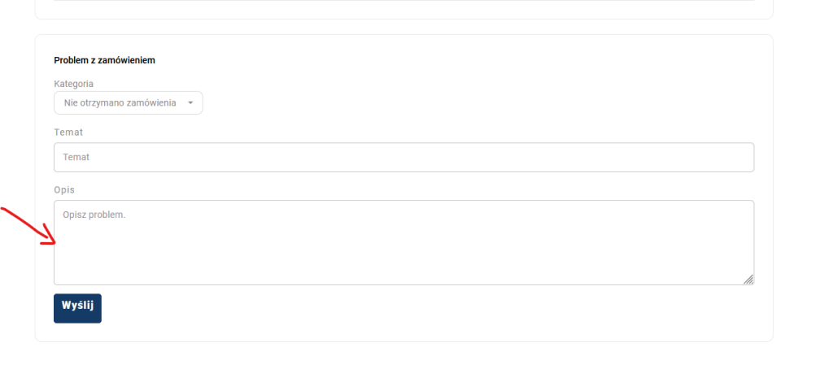This screenshot has width=833, height=369.
Task: Click the Temat label above the input
Action: tap(68, 132)
